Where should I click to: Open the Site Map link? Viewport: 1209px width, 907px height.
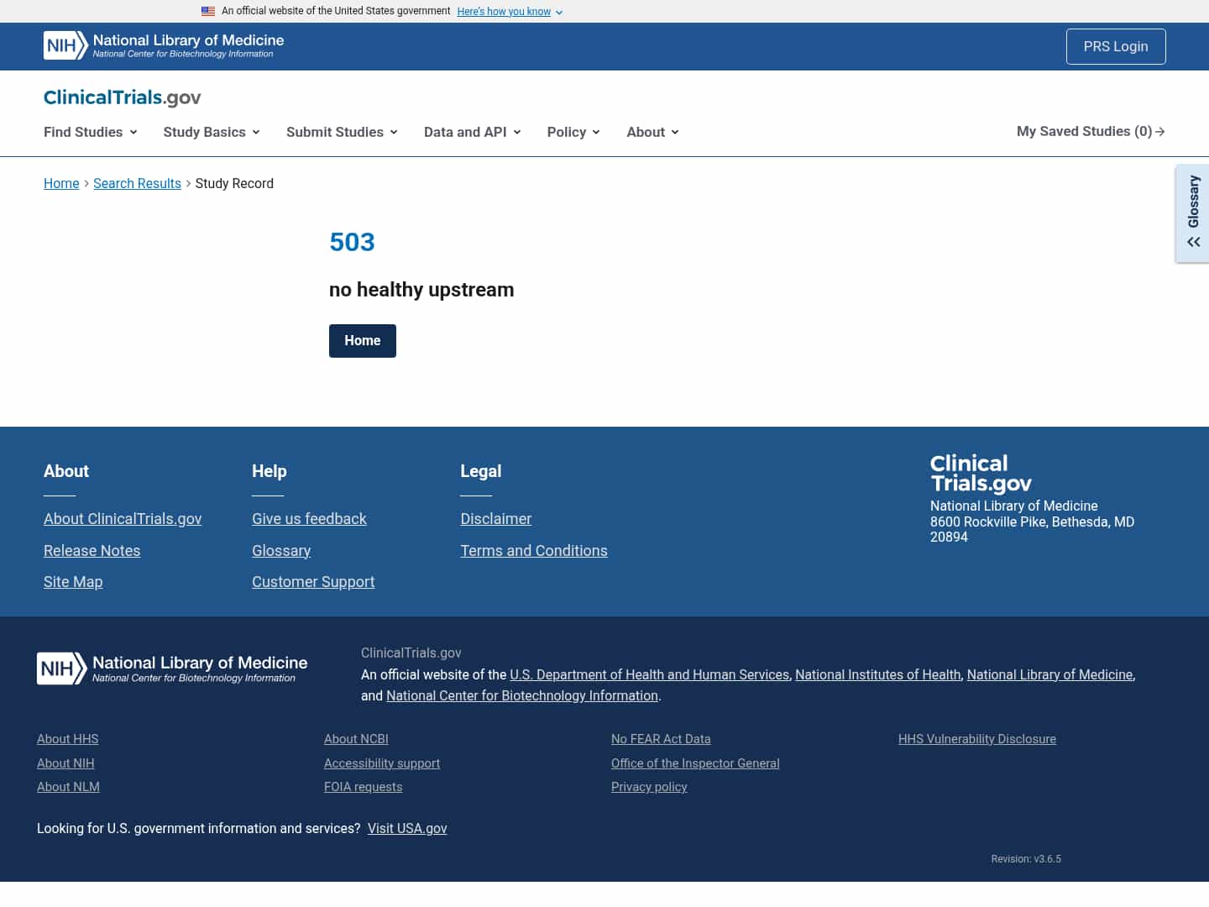[x=73, y=582]
